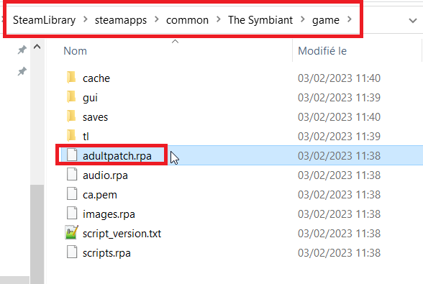Viewport: 423px width, 284px height.
Task: Click the adultpatch.rpa file icon
Action: click(x=72, y=155)
